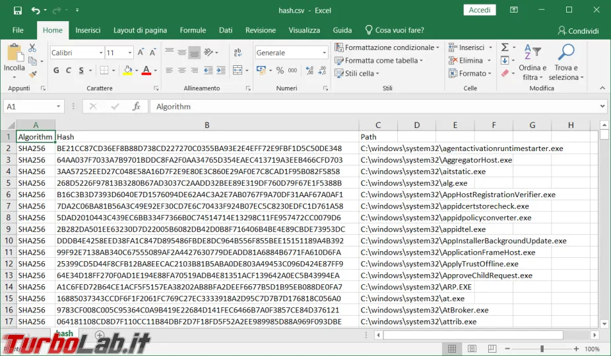Image resolution: width=611 pixels, height=356 pixels.
Task: Click the Cut scissors icon
Action: (32, 48)
